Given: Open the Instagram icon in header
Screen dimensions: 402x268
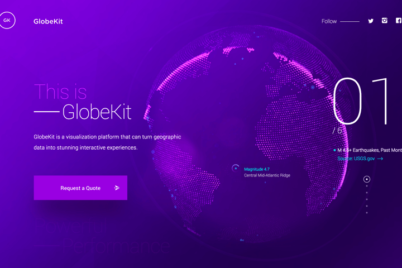Looking at the screenshot, I should (384, 21).
